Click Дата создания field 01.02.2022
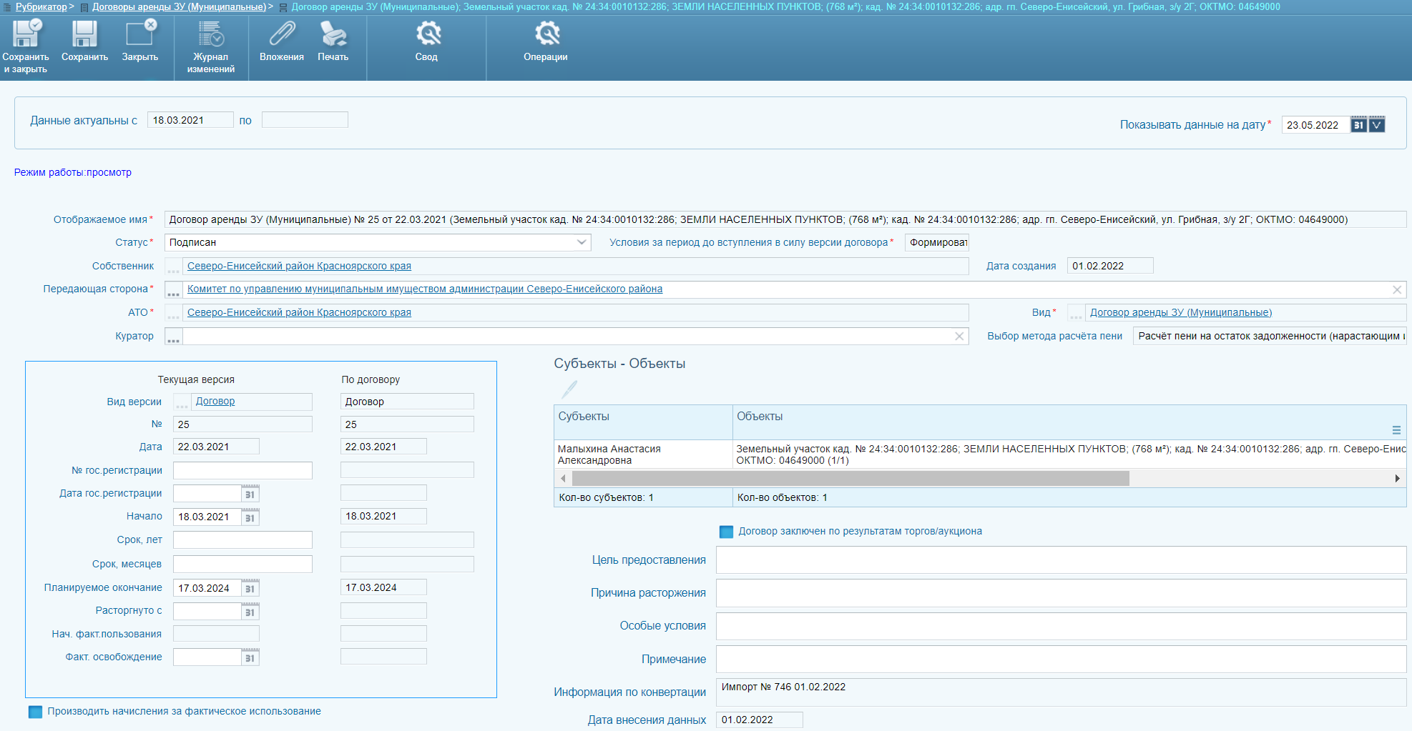This screenshot has width=1412, height=731. [x=1110, y=266]
